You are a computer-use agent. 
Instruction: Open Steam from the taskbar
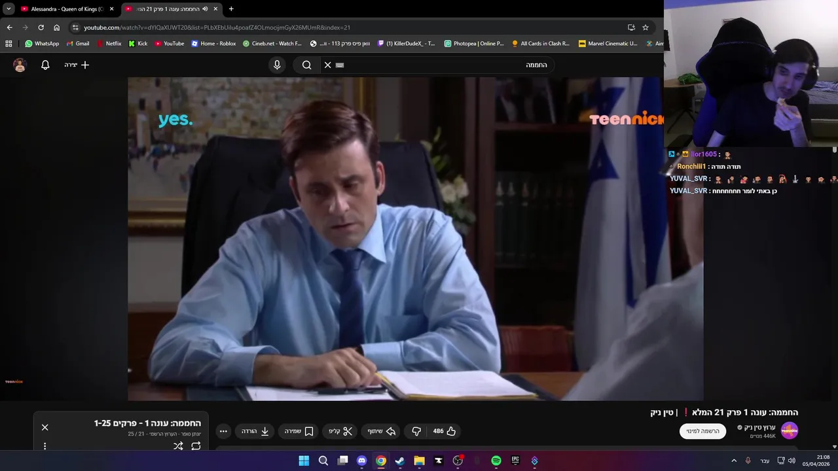400,461
